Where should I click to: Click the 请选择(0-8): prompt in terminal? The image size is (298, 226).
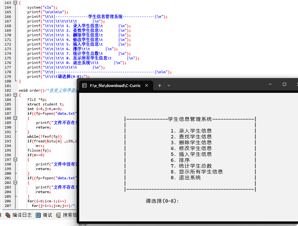click(x=162, y=201)
